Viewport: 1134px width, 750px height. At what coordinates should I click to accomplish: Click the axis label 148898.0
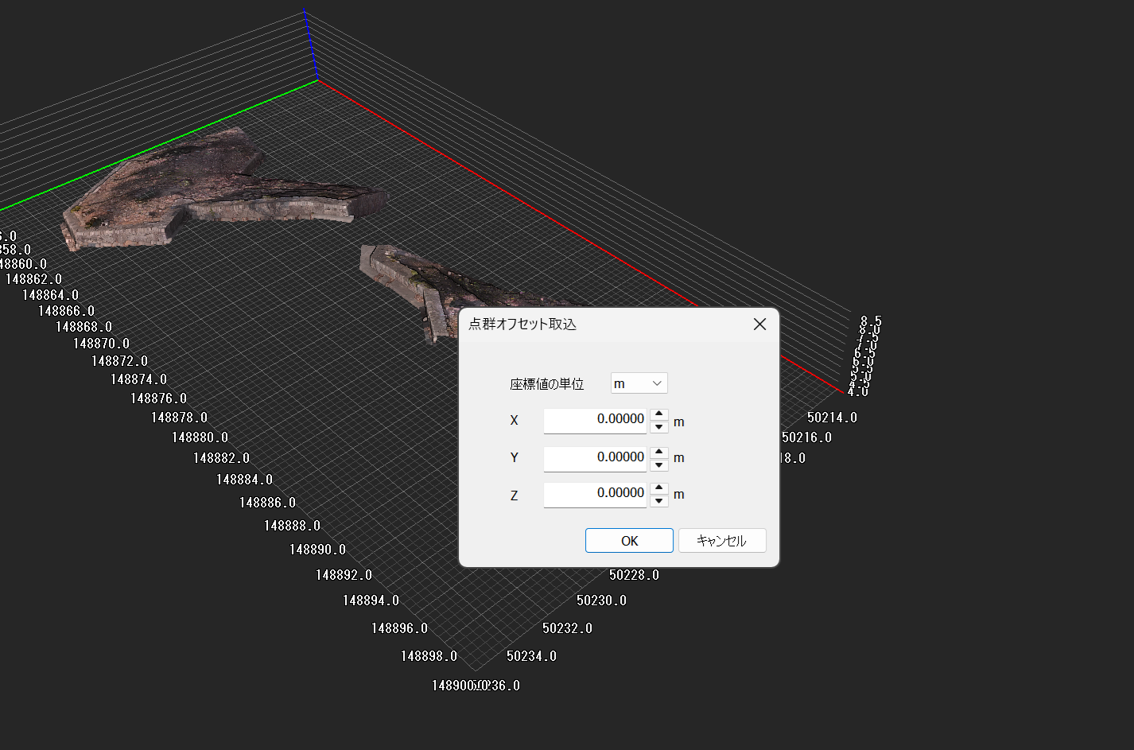coord(429,656)
